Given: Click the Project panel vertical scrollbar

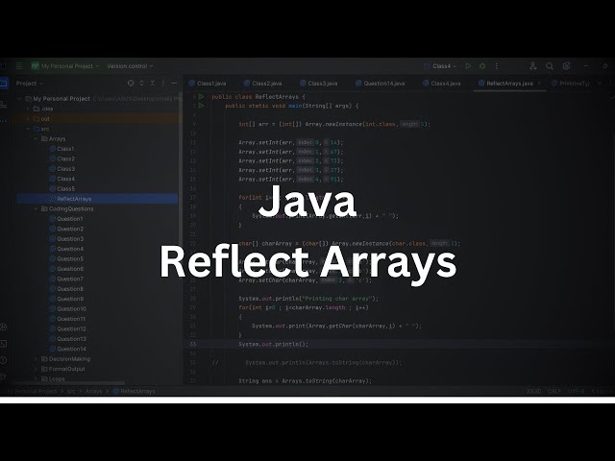Looking at the screenshot, I should (181, 169).
